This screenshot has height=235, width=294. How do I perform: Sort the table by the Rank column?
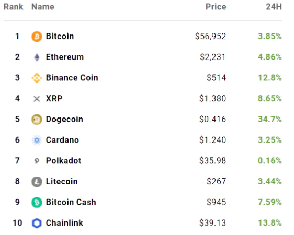13,7
